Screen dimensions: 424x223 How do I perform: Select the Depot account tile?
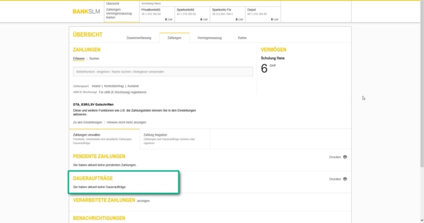click(x=263, y=14)
